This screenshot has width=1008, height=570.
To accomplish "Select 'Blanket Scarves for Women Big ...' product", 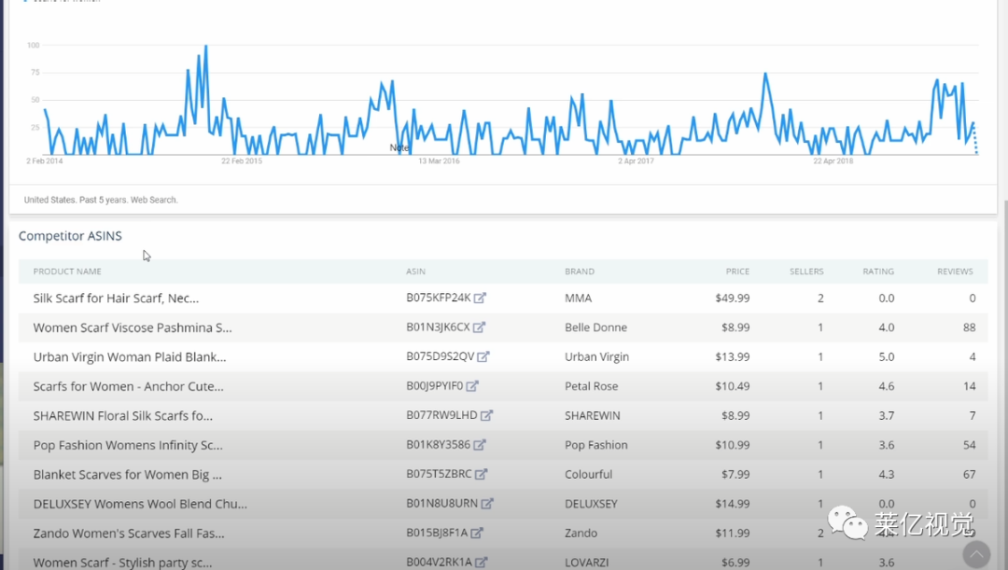I will pyautogui.click(x=128, y=474).
